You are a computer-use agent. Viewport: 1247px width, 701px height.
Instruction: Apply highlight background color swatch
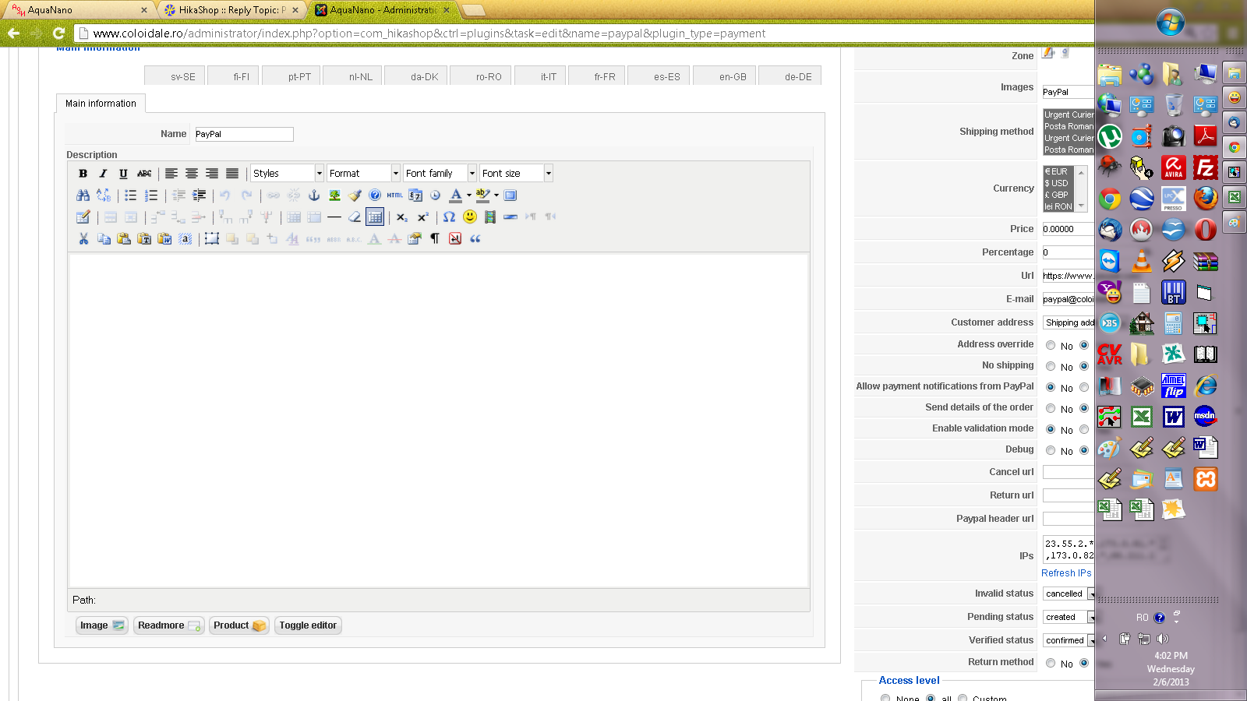(483, 196)
